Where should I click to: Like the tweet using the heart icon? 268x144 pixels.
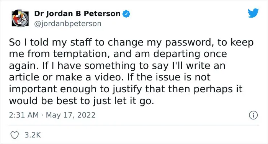click(x=15, y=135)
